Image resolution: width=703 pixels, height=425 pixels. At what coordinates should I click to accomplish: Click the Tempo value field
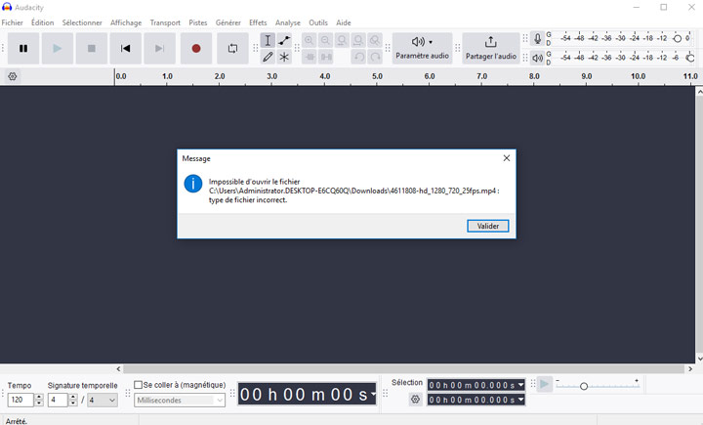point(21,400)
